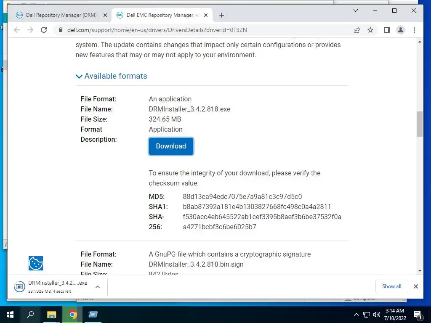This screenshot has height=323, width=431.
Task: Close the Dell Repository Manager (DRM) tab
Action: 105,15
